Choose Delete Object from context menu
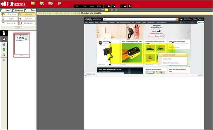This screenshot has width=213, height=130. pos(171,55)
